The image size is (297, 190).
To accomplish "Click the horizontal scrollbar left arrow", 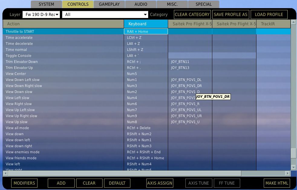I will pyautogui.click(x=5, y=173).
